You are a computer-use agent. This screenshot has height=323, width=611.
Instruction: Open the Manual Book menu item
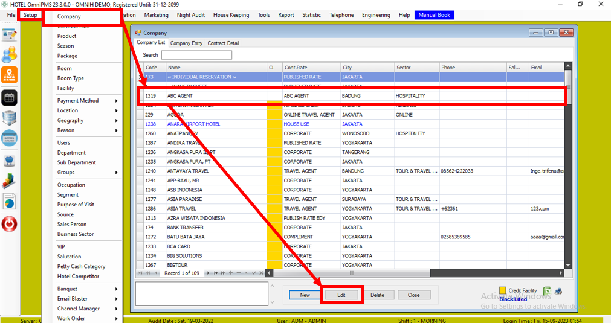(x=434, y=15)
